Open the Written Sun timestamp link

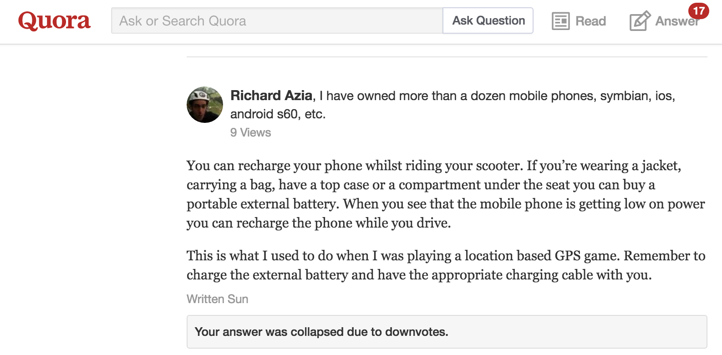pyautogui.click(x=218, y=299)
